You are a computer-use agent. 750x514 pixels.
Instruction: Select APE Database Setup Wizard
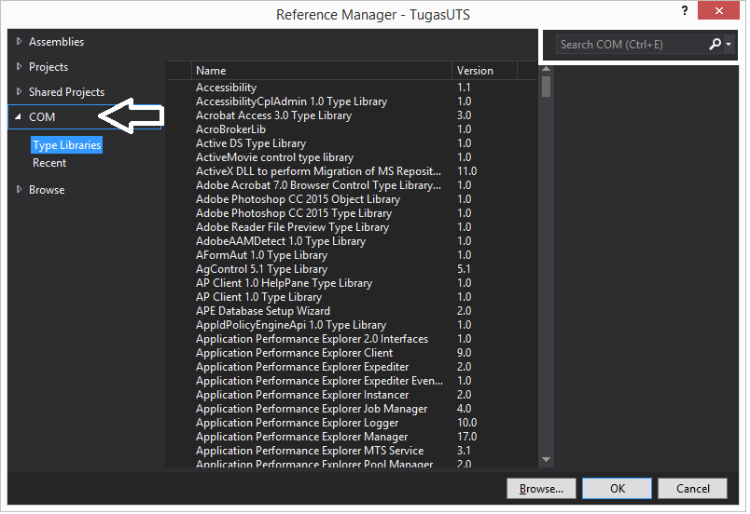click(352, 311)
